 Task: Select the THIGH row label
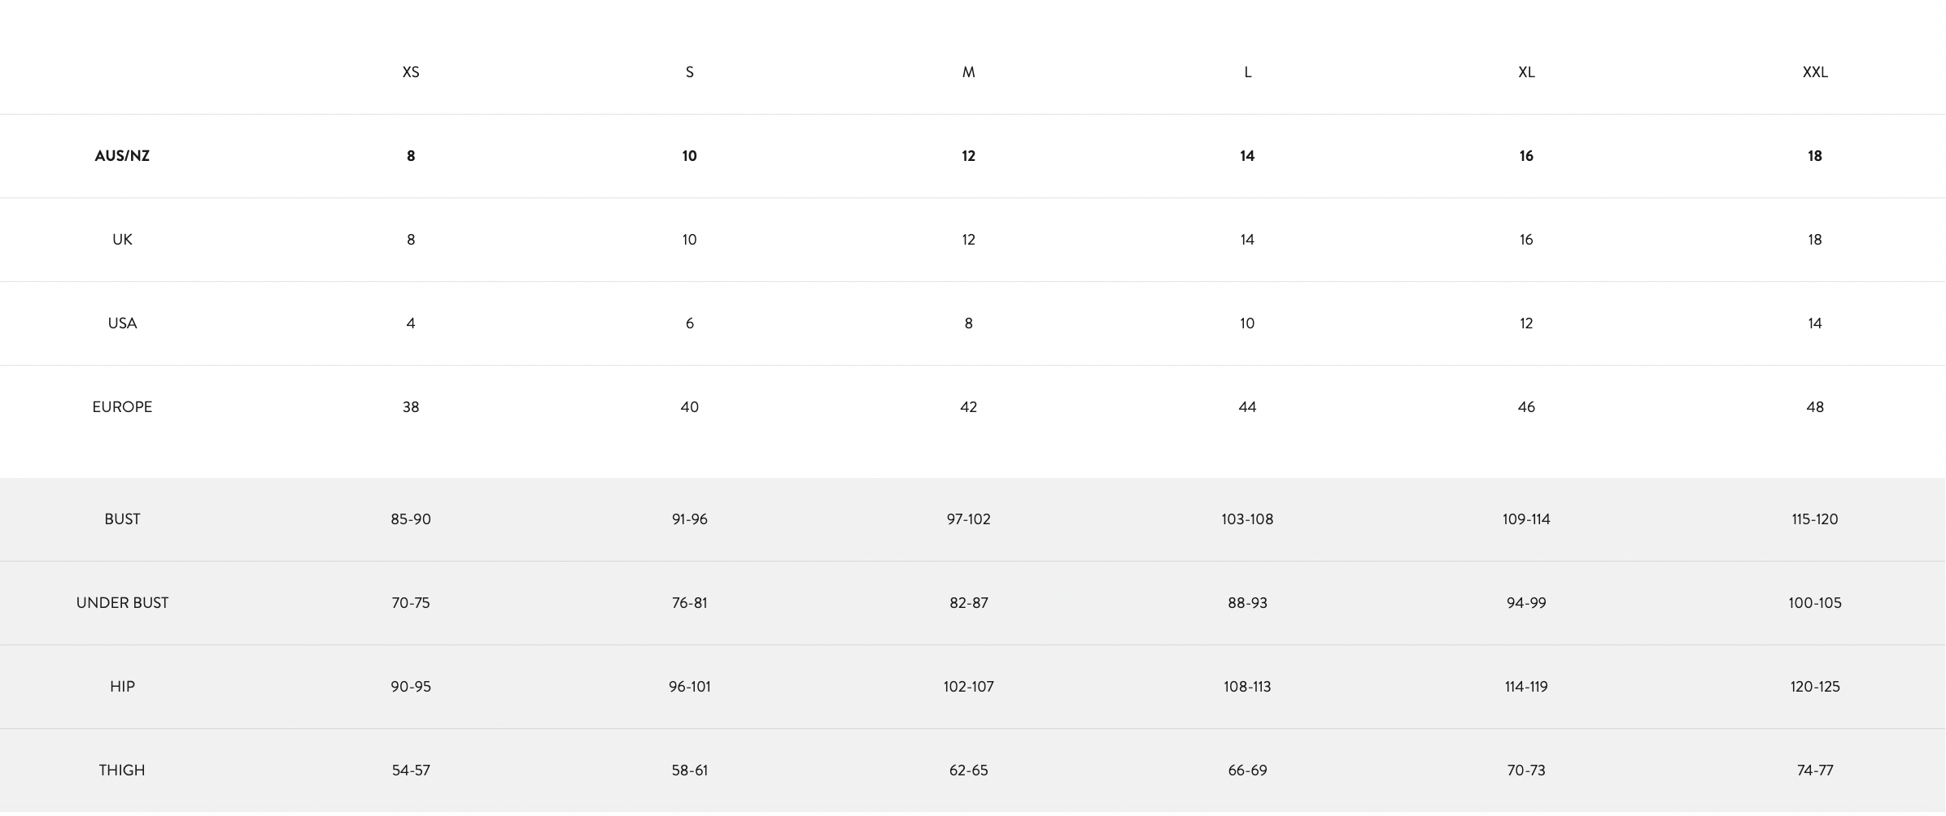click(x=122, y=770)
